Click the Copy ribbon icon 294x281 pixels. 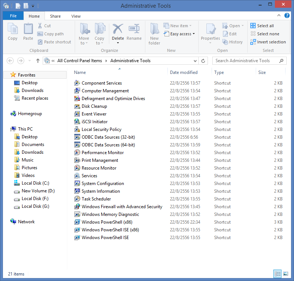pyautogui.click(x=13, y=29)
